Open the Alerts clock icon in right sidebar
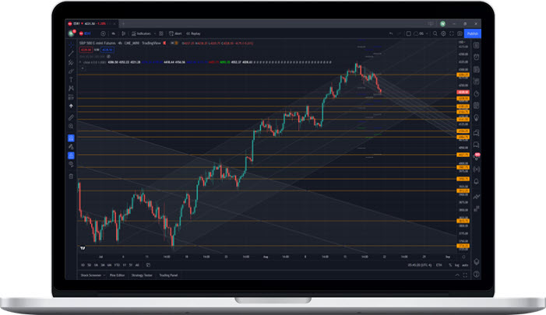The height and width of the screenshot is (315, 546). tap(476, 55)
